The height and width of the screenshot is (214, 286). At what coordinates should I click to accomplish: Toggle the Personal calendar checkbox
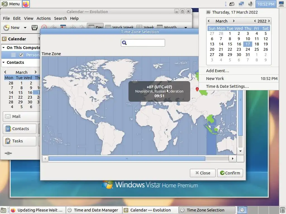[21, 55]
